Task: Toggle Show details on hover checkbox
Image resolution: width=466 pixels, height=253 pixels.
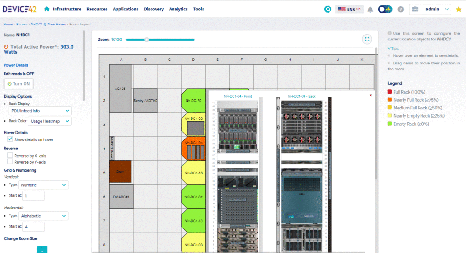Action: 10,139
